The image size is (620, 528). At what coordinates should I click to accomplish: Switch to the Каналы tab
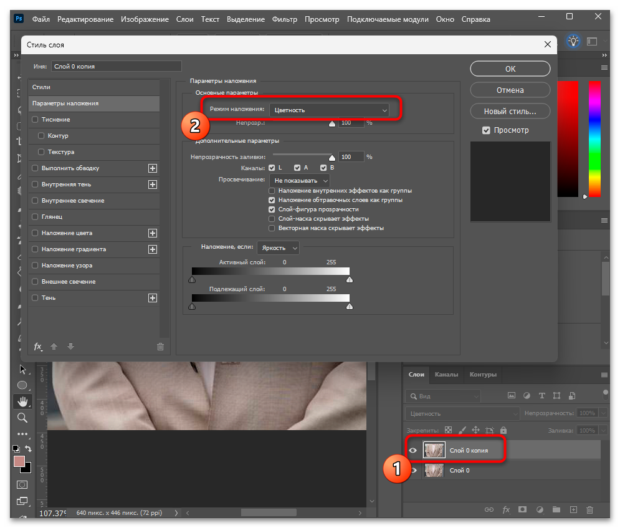tap(446, 374)
